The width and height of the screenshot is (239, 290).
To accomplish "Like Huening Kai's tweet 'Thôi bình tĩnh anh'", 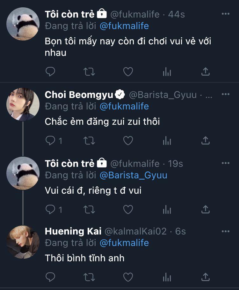I will point(128,276).
